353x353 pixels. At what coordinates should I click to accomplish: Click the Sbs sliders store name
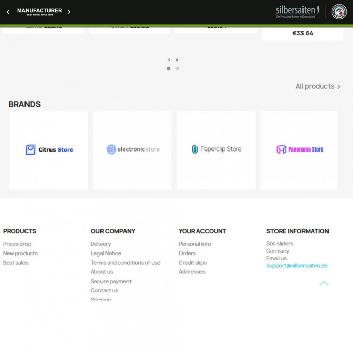click(x=280, y=244)
